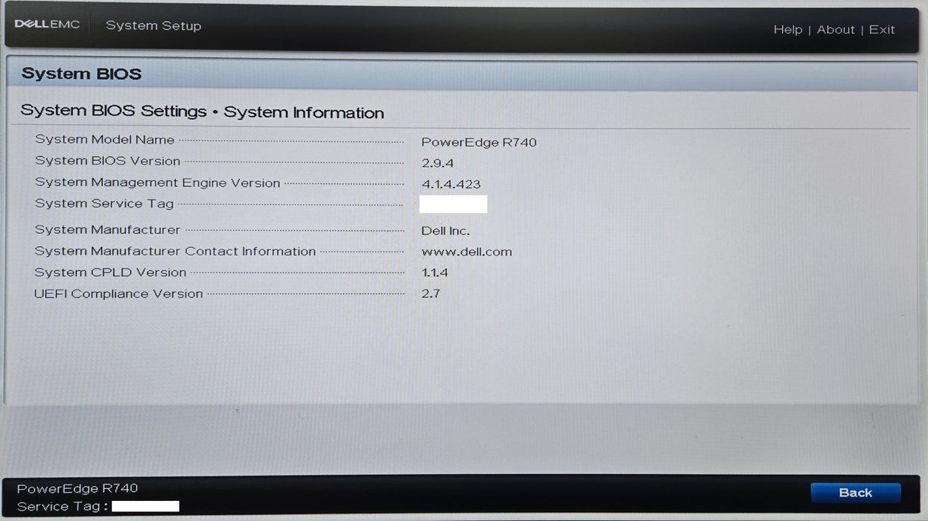Click the Dell EMC logo
Viewport: 928px width, 521px height.
[47, 25]
